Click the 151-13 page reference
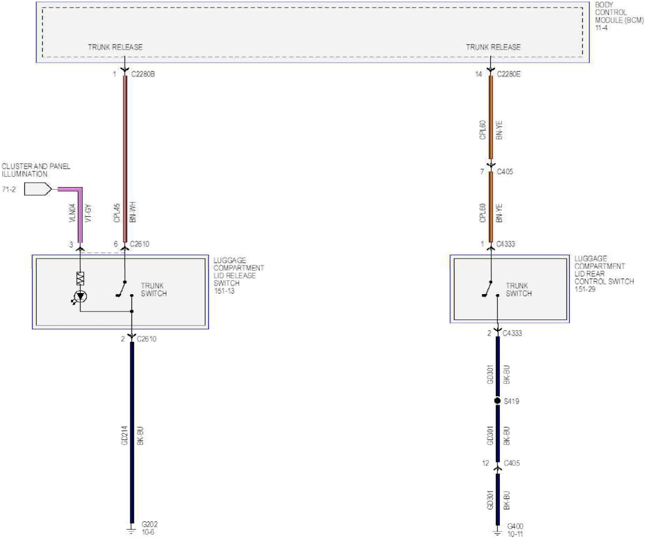 tap(224, 291)
